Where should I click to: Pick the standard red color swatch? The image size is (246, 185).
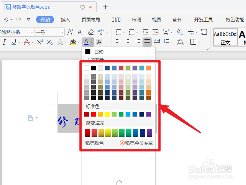click(x=93, y=114)
